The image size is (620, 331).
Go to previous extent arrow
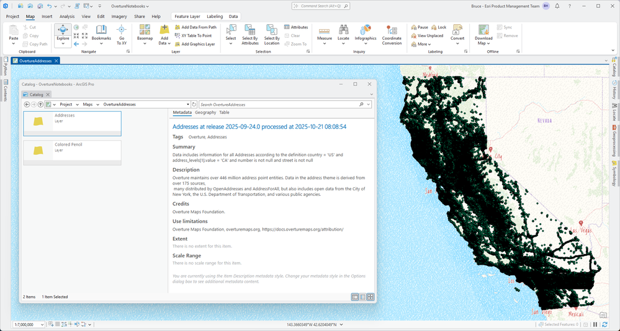coord(76,44)
